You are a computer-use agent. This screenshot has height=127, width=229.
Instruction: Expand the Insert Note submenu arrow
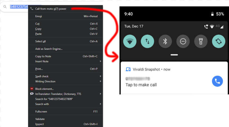tap(101, 61)
